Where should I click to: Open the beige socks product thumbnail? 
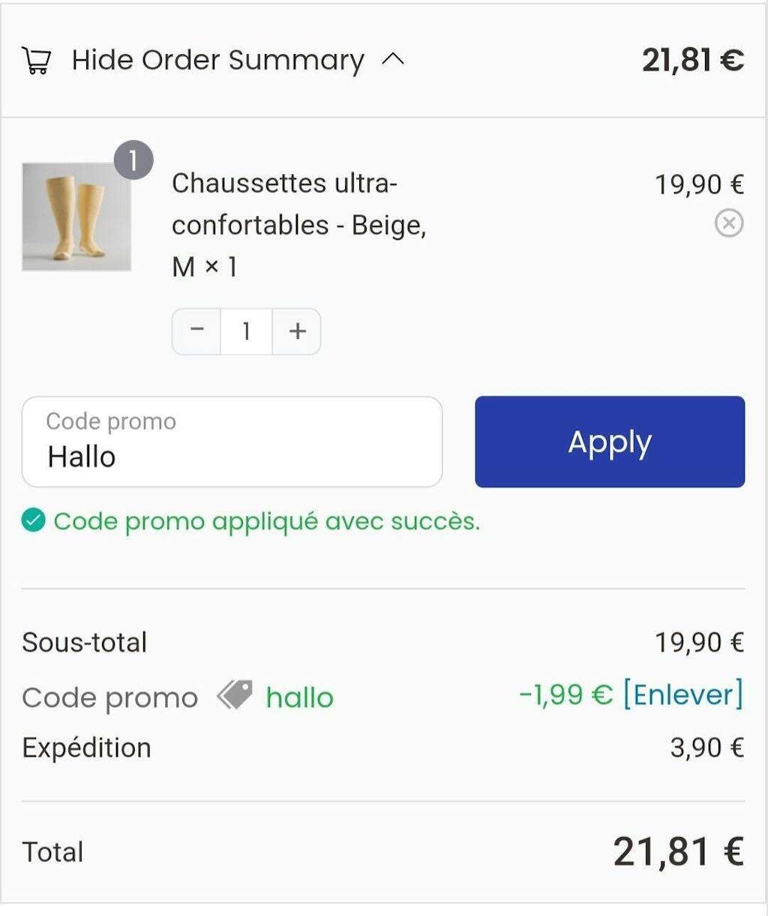coord(76,217)
